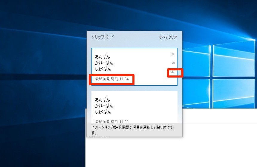Select the clipboard item synced at 11:22
257x167 pixels.
(x=134, y=107)
